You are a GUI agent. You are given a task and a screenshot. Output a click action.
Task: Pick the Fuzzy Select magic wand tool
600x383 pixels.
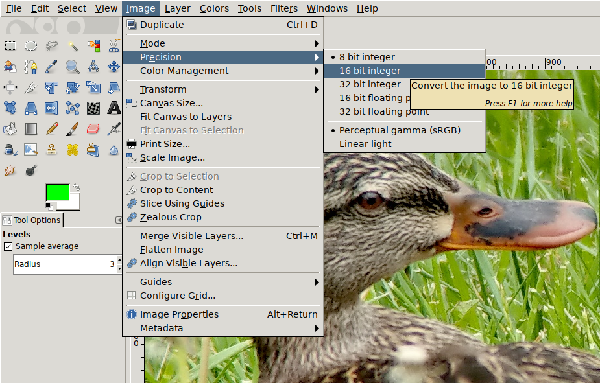click(x=73, y=45)
